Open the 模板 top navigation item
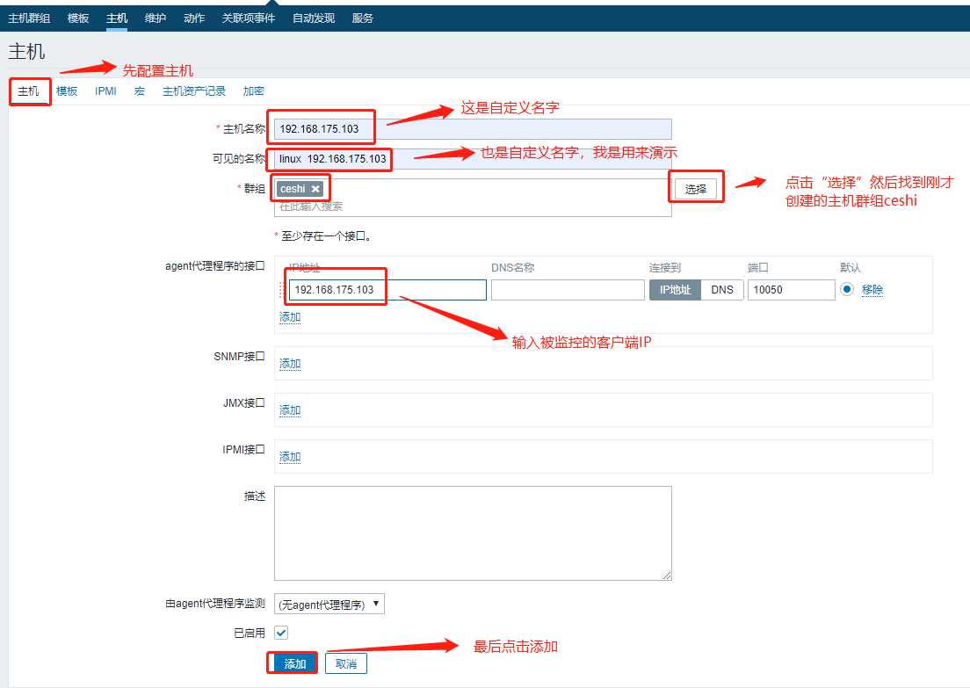970x688 pixels. point(78,18)
